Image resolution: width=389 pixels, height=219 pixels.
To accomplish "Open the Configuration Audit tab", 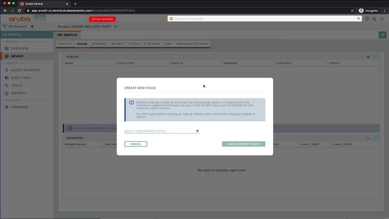I will pos(192,44).
